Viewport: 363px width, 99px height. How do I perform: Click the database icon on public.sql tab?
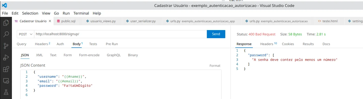(58, 21)
